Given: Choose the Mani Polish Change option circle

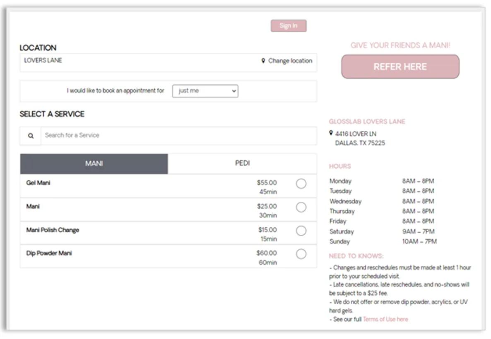Looking at the screenshot, I should [301, 231].
